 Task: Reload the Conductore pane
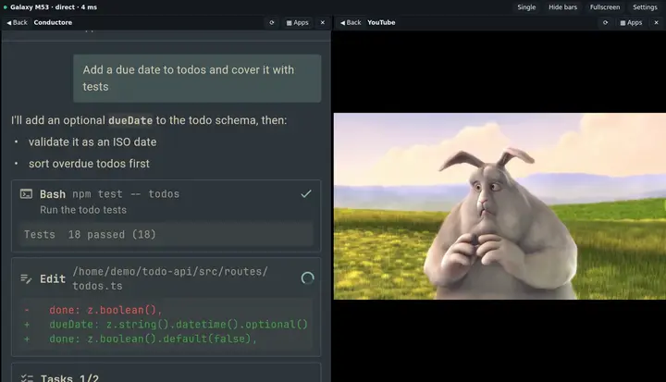click(272, 22)
